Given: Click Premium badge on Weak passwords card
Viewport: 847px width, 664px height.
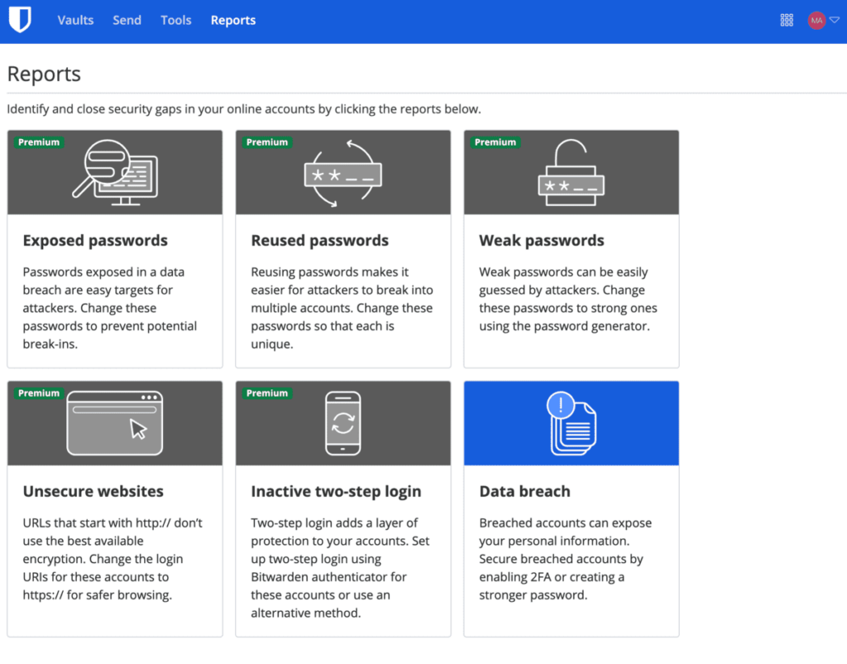Looking at the screenshot, I should coord(495,142).
